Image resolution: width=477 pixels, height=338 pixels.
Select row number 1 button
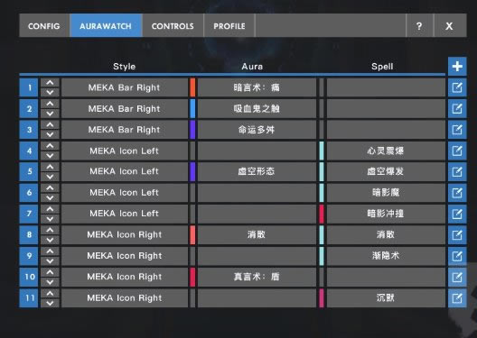pos(29,87)
